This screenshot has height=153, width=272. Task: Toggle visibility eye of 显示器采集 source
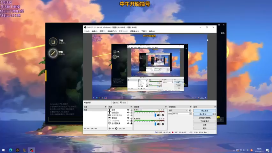tap(128, 123)
